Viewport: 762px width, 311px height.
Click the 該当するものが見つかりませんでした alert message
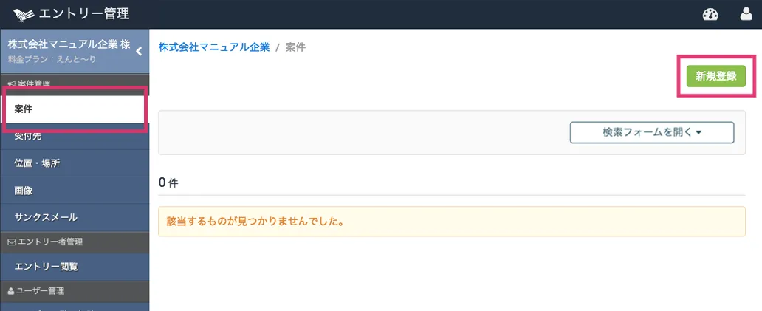coord(255,221)
